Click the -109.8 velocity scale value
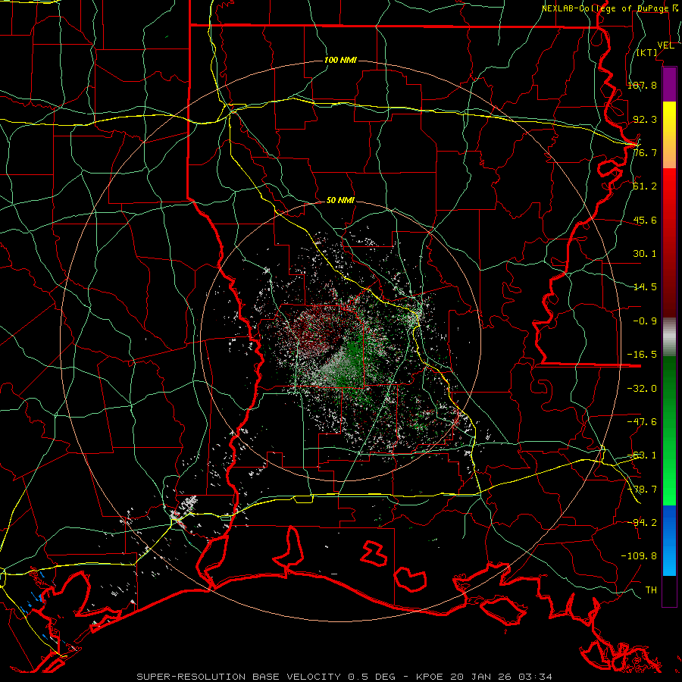682x682 pixels. coord(639,556)
